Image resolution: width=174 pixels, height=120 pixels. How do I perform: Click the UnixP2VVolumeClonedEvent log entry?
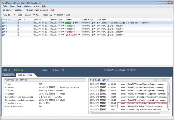pos(142,87)
